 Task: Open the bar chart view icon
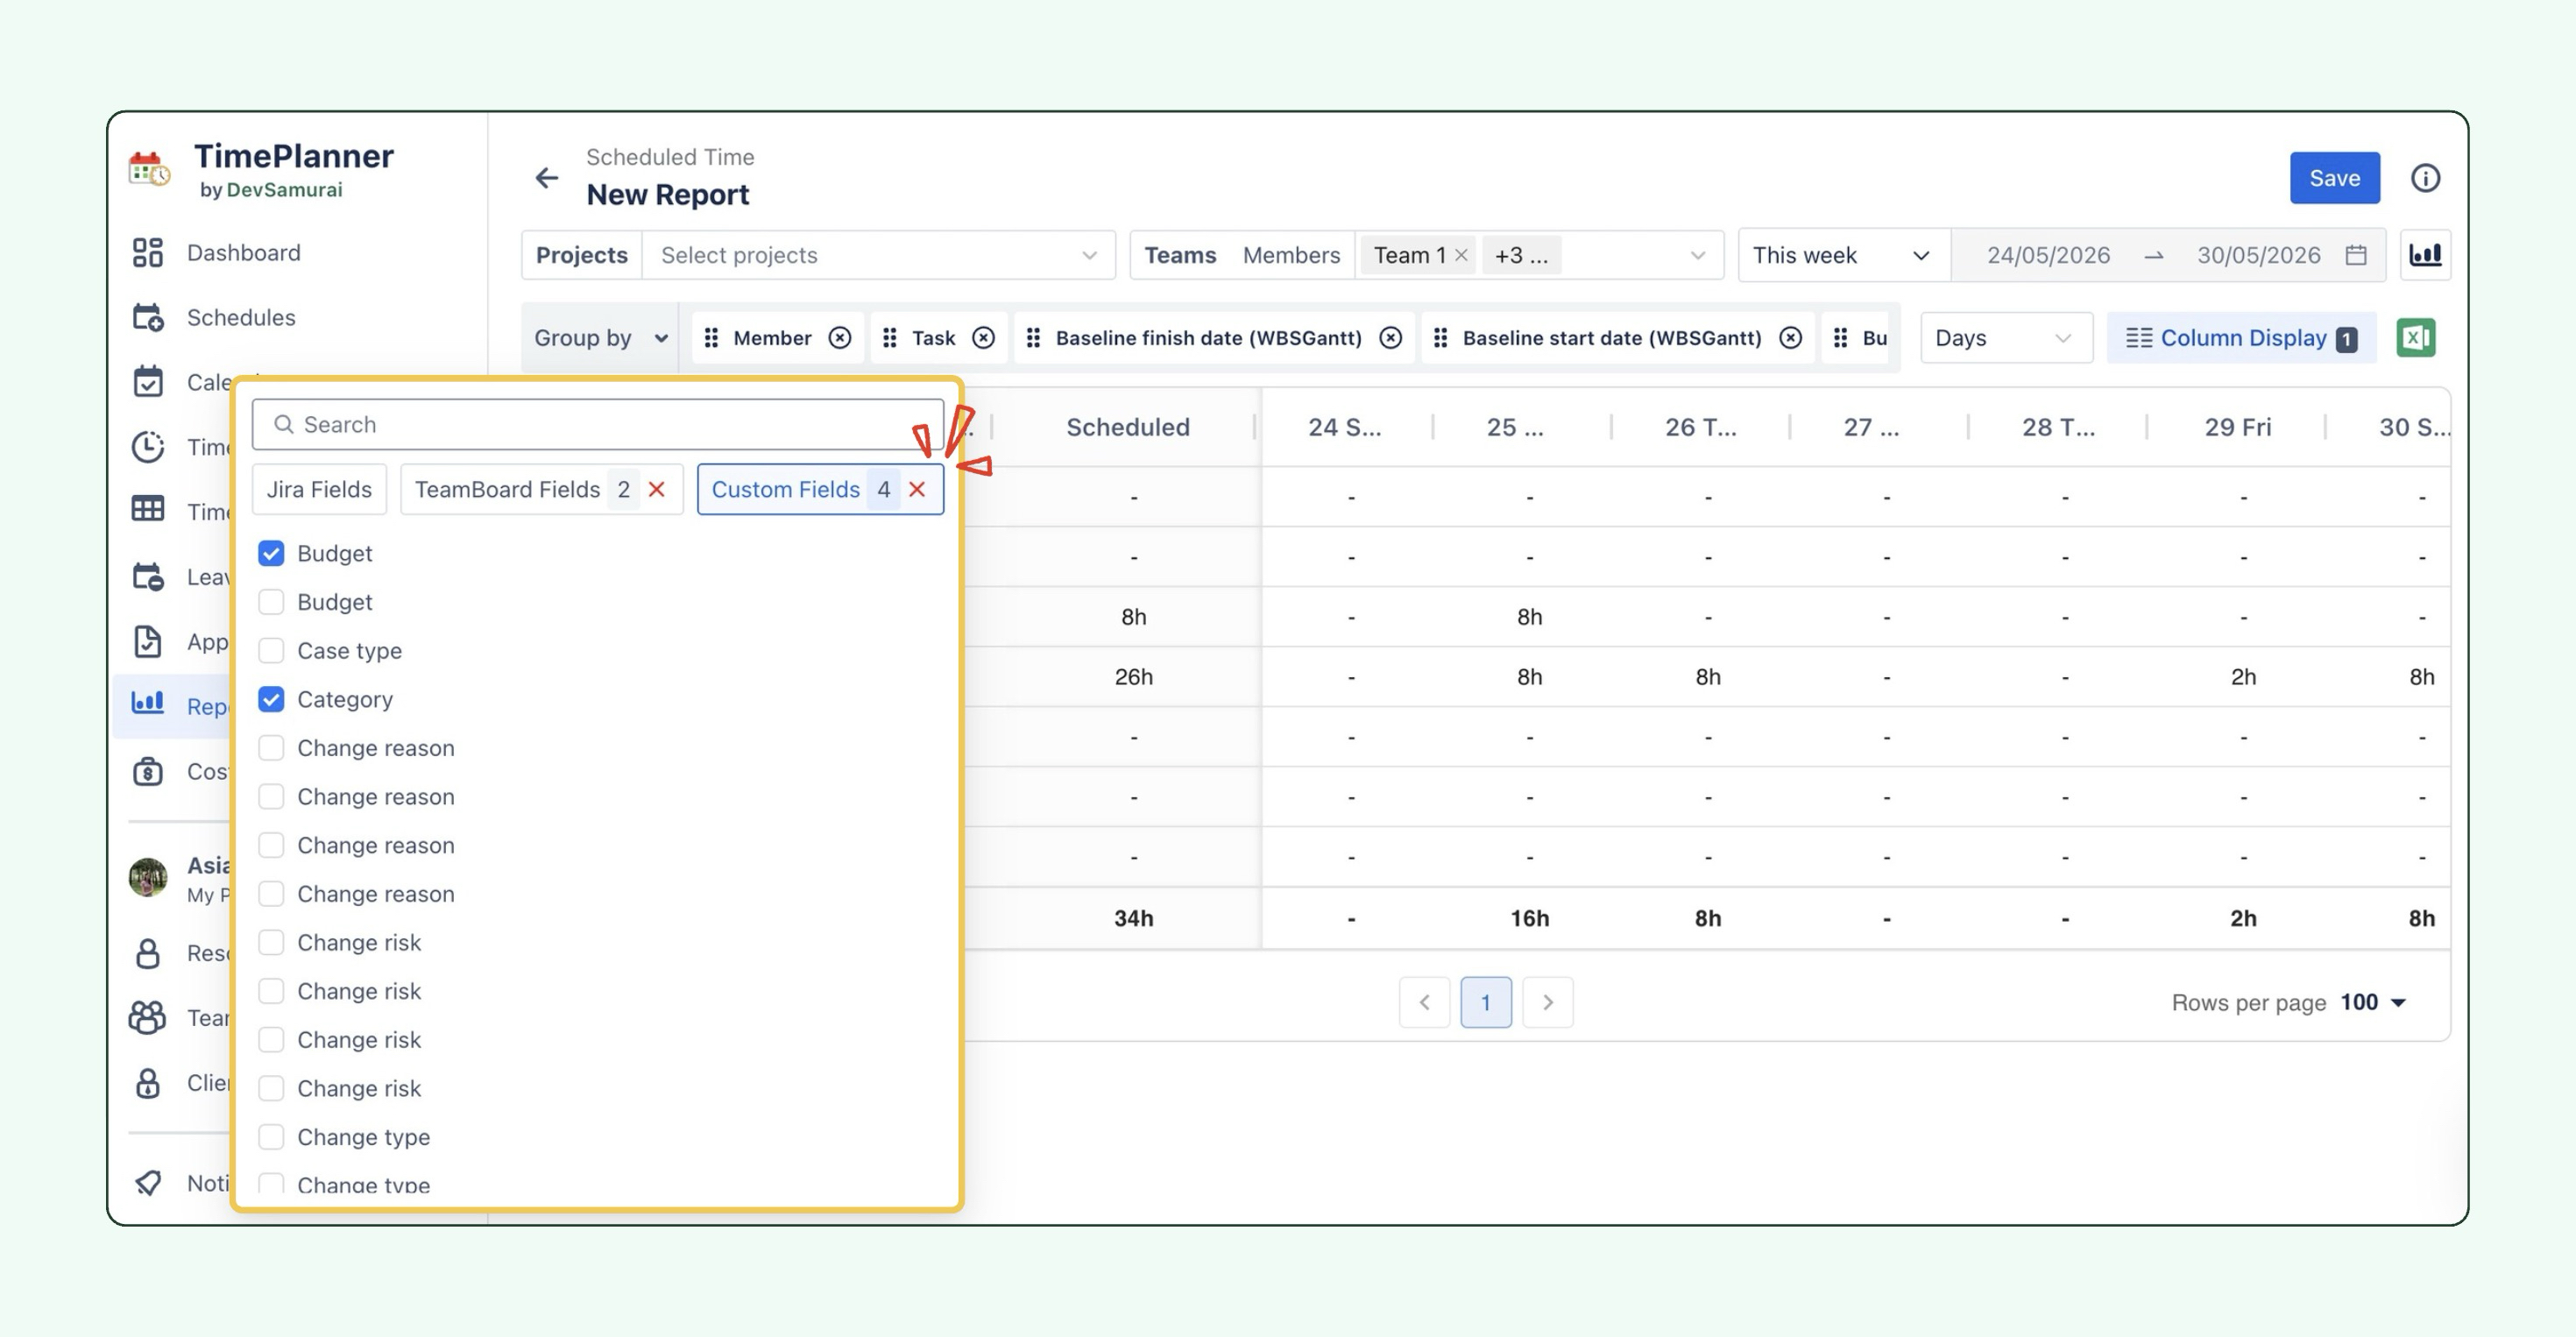(x=2425, y=255)
